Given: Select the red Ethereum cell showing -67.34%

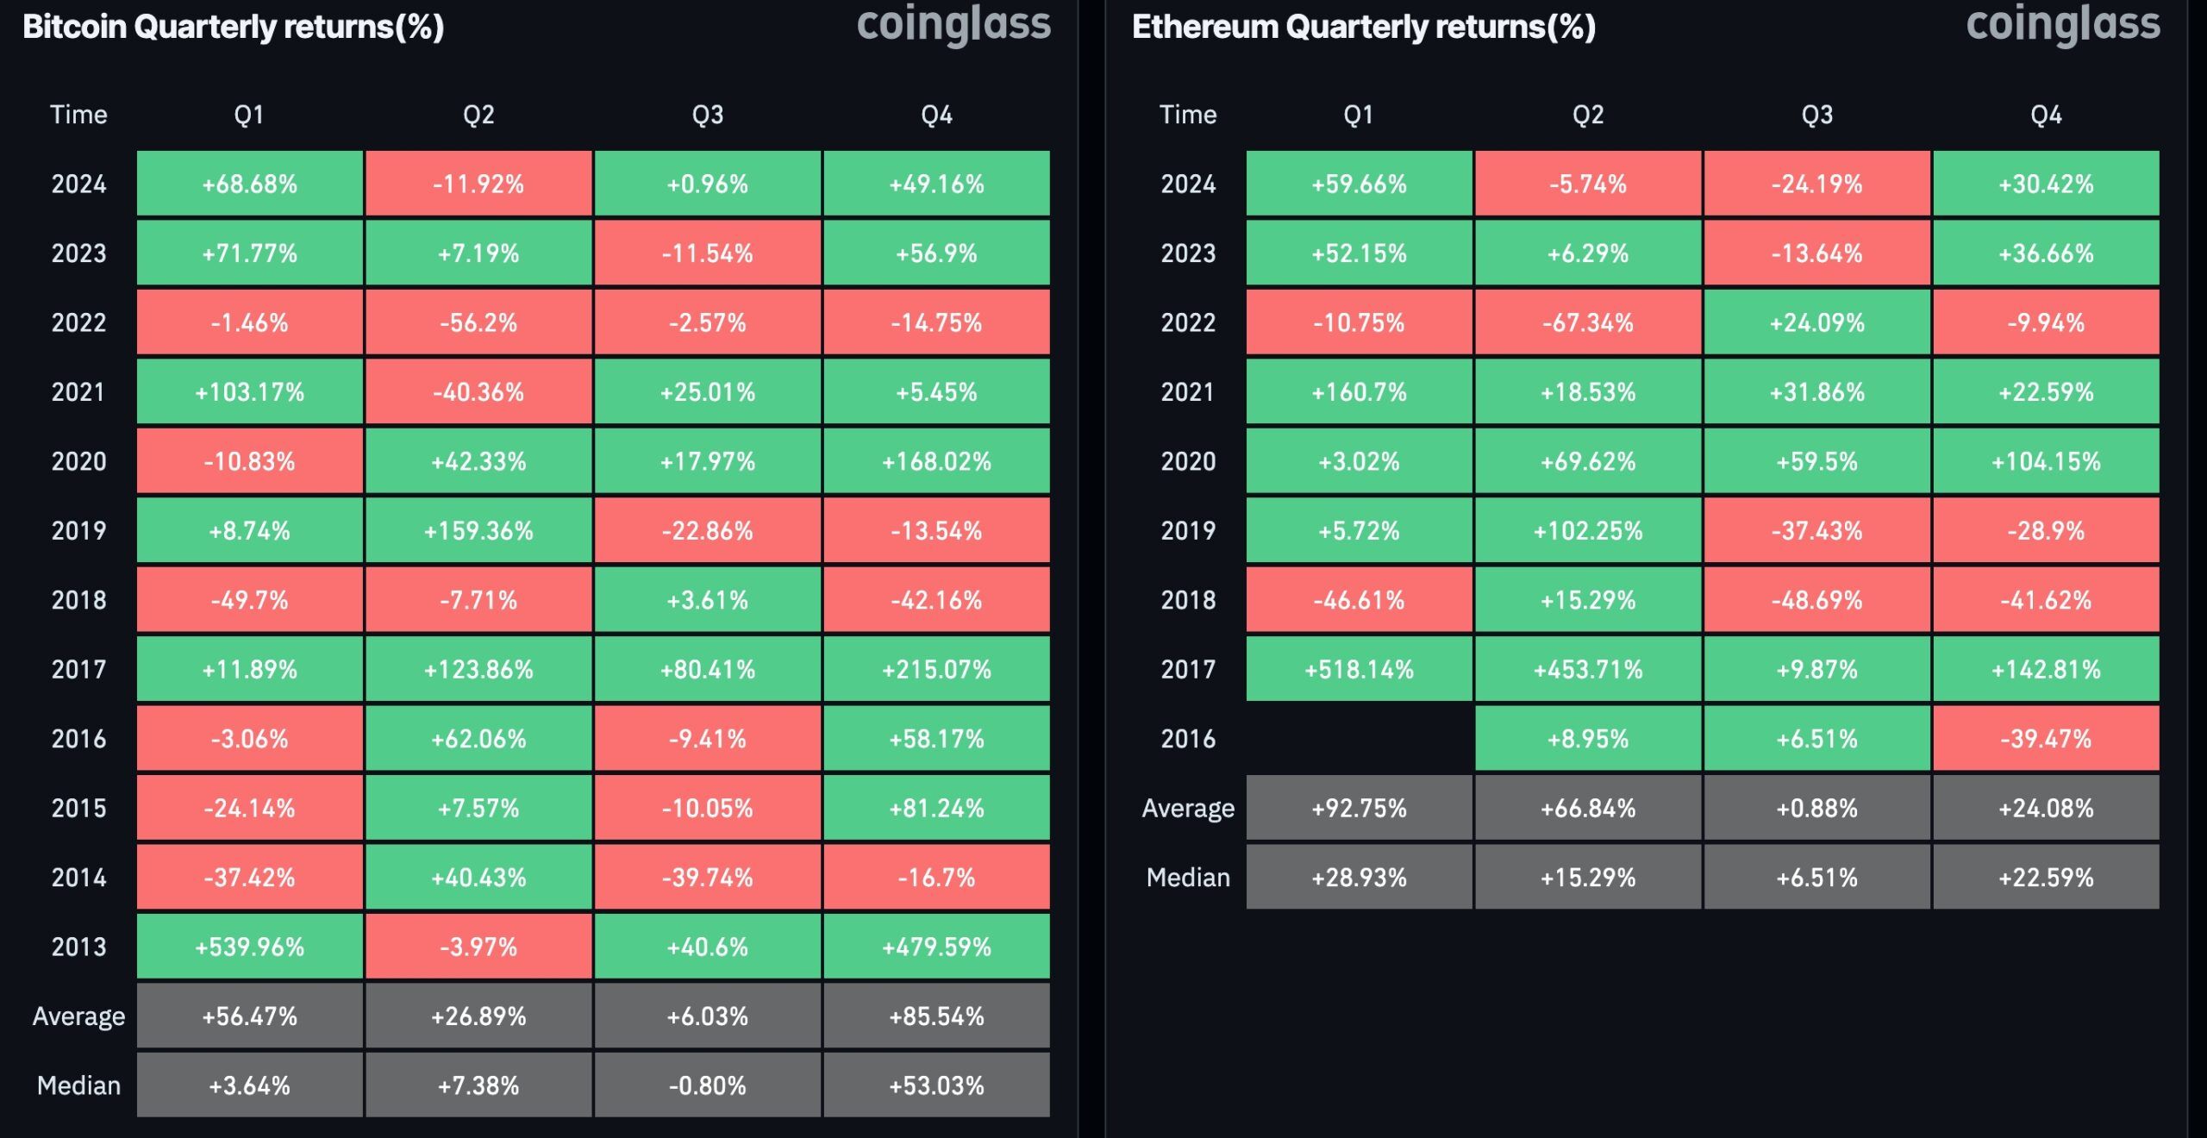Looking at the screenshot, I should [1587, 322].
